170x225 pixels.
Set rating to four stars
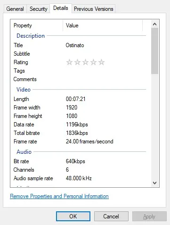coord(93,62)
